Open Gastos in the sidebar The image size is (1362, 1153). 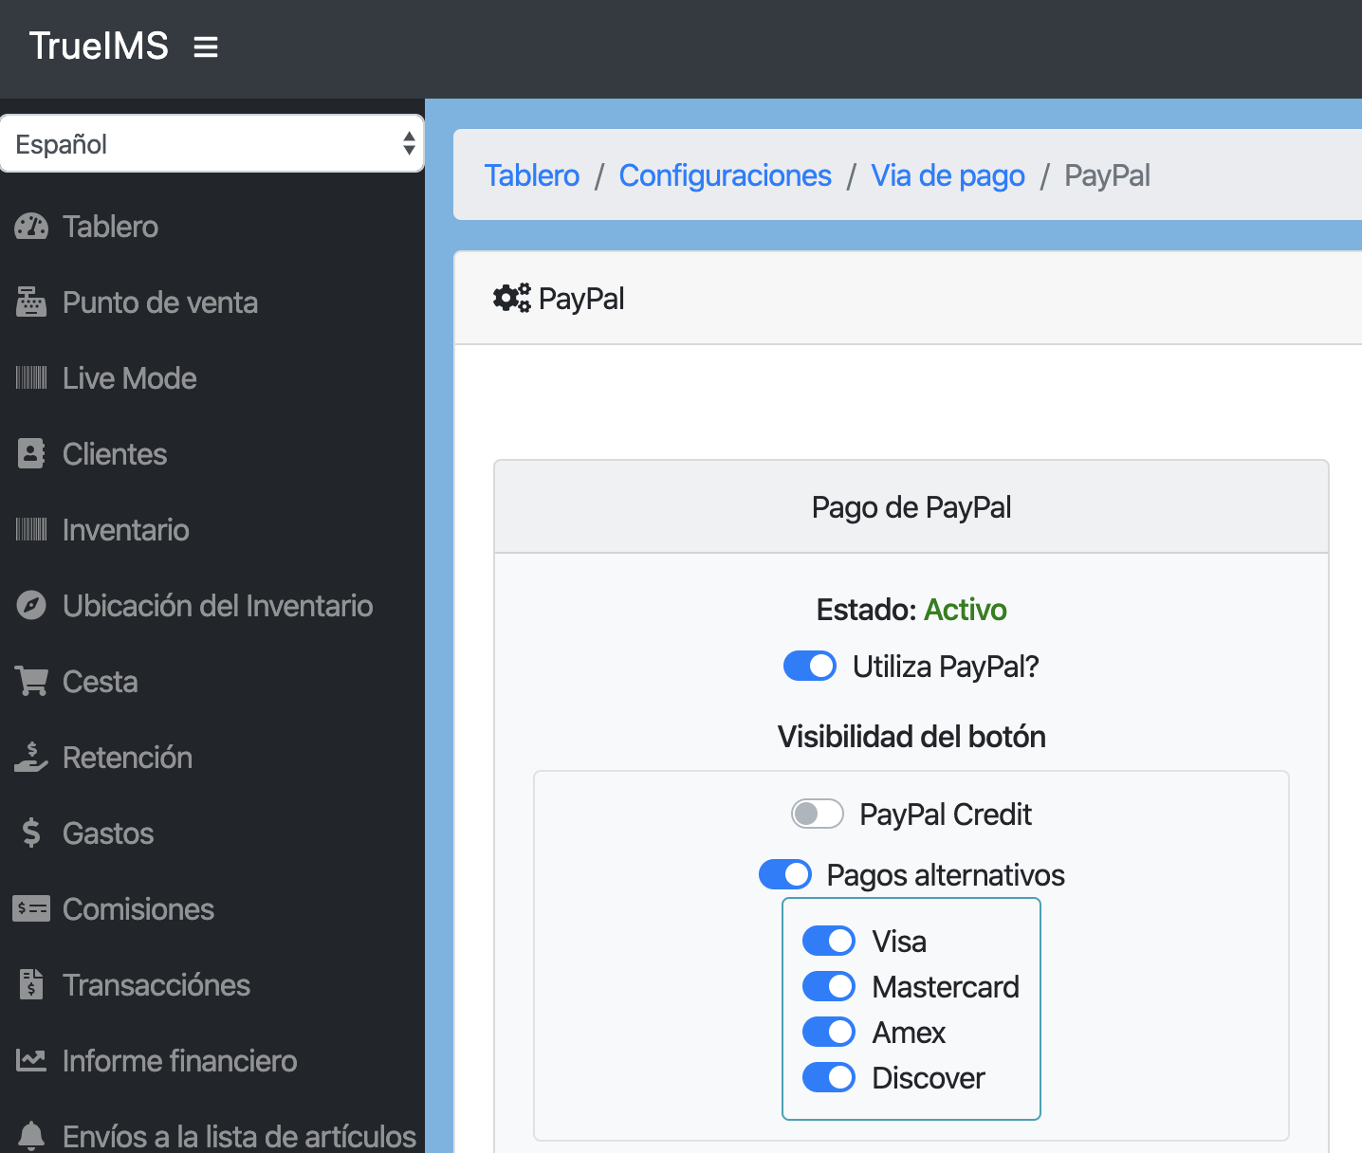pyautogui.click(x=108, y=833)
